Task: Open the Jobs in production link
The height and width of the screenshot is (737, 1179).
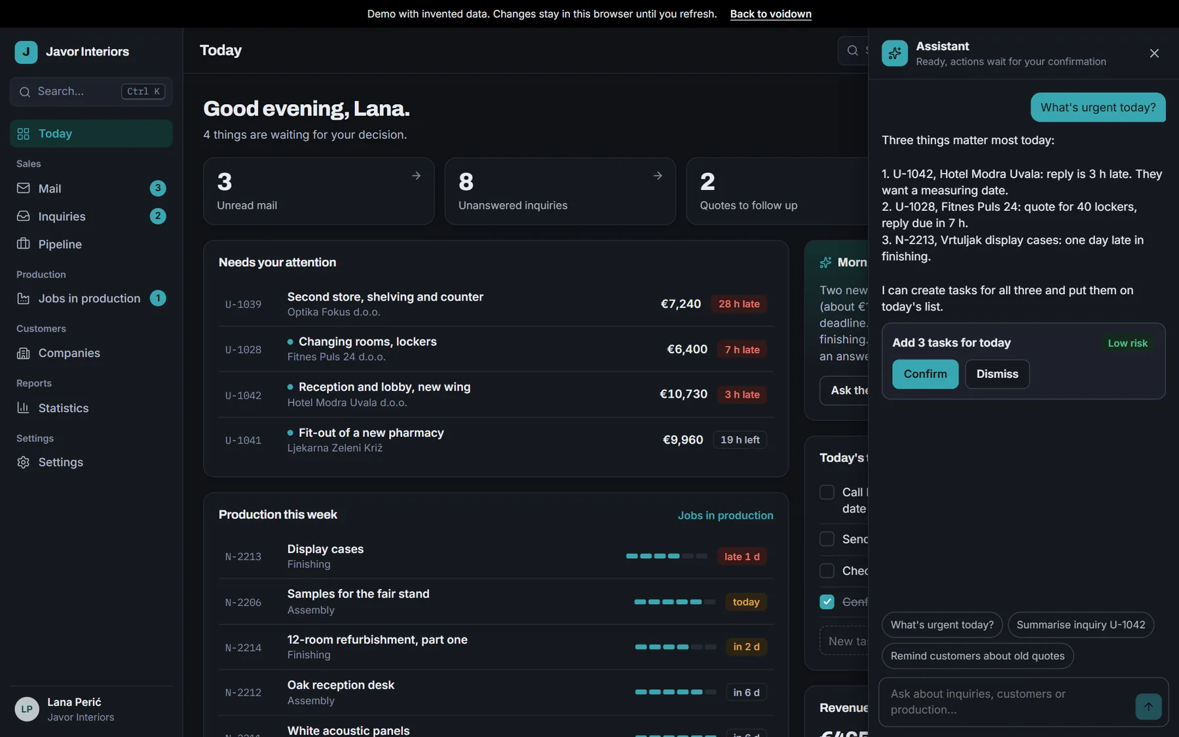Action: [725, 516]
